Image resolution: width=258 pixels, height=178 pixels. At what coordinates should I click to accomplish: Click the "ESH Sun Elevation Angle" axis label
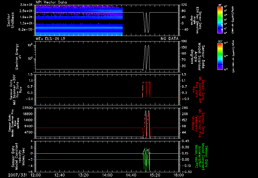coord(196,20)
